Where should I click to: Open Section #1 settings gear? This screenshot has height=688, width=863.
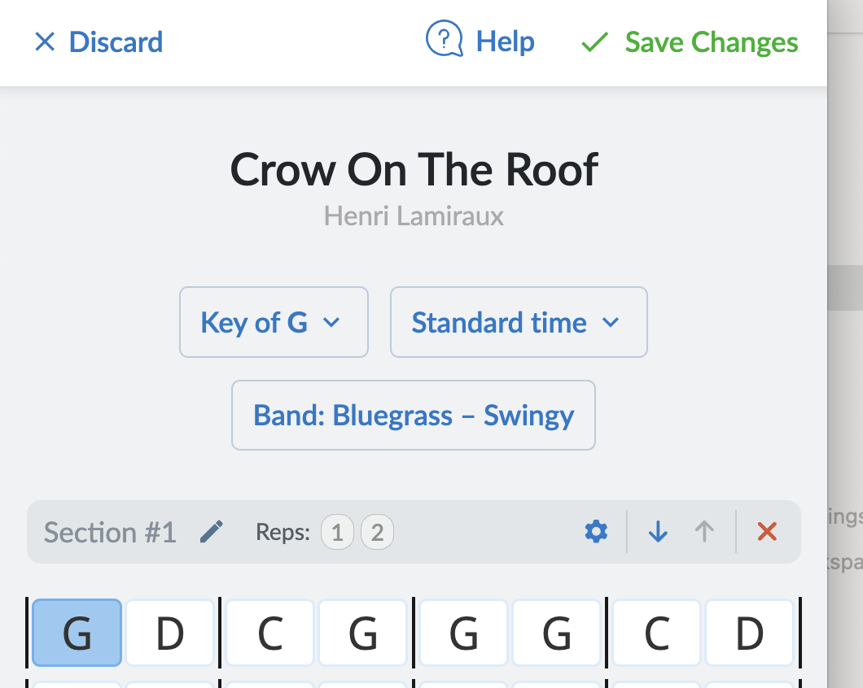click(596, 532)
